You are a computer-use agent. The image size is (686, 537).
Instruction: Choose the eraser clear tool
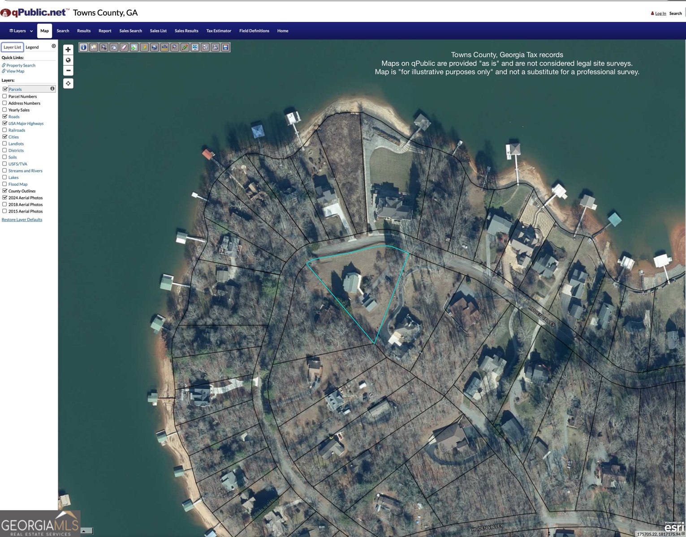click(x=124, y=47)
